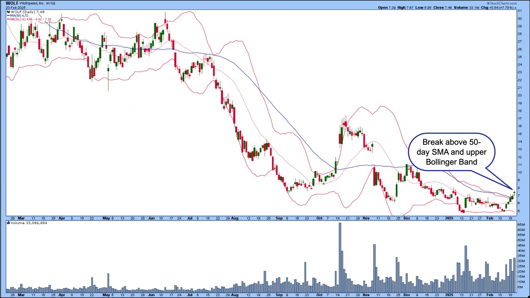Image resolution: width=530 pixels, height=298 pixels.
Task: Click the Sep label under the volume panel
Action: pos(279,295)
